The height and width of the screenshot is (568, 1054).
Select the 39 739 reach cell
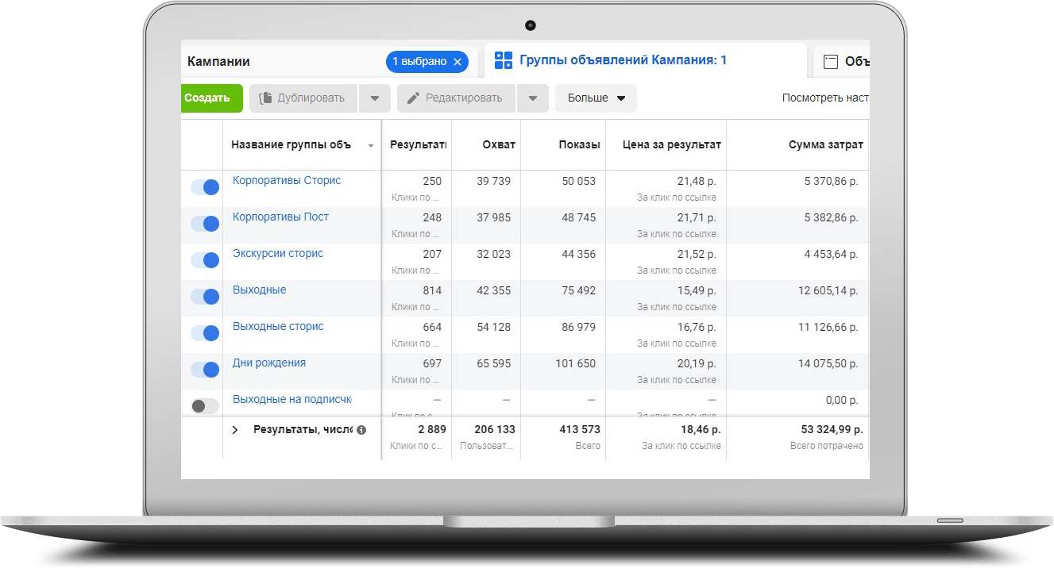pyautogui.click(x=494, y=181)
